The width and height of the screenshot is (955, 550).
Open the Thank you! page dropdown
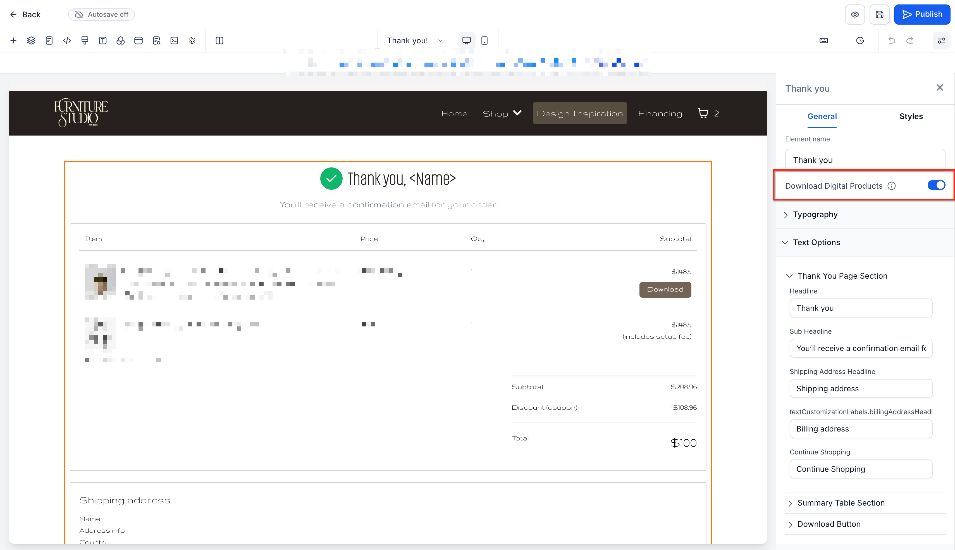pyautogui.click(x=414, y=41)
